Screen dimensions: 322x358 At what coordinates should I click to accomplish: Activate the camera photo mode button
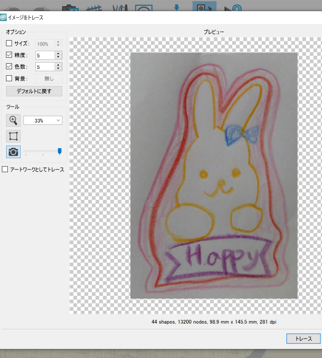coord(13,152)
